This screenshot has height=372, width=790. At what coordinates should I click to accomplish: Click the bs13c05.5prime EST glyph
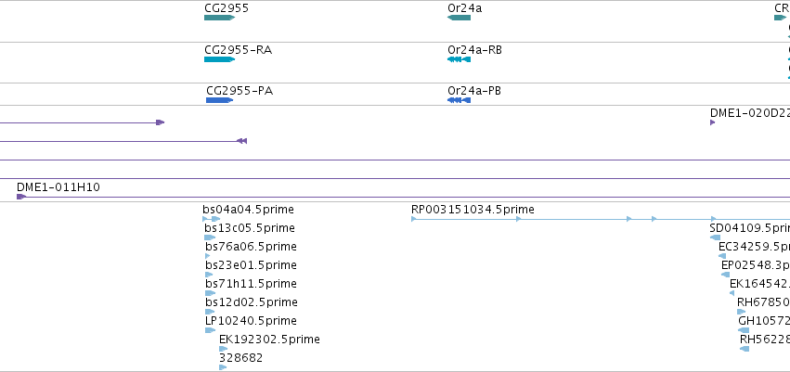[x=210, y=237]
